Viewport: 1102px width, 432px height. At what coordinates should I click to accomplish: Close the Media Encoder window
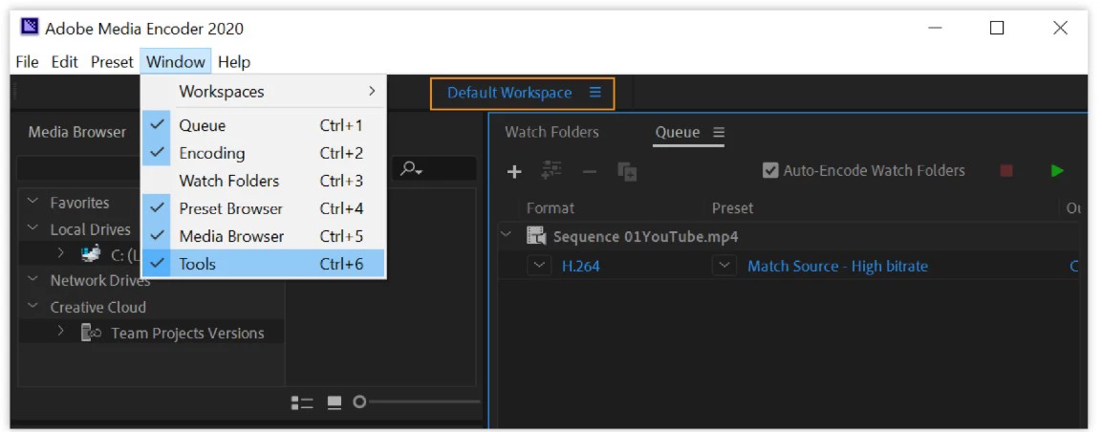(1061, 28)
